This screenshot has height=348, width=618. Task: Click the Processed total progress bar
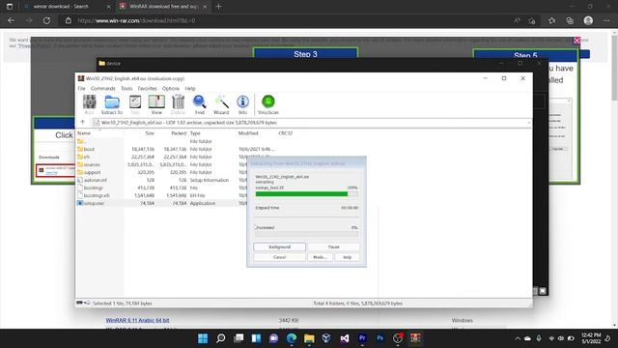(307, 234)
